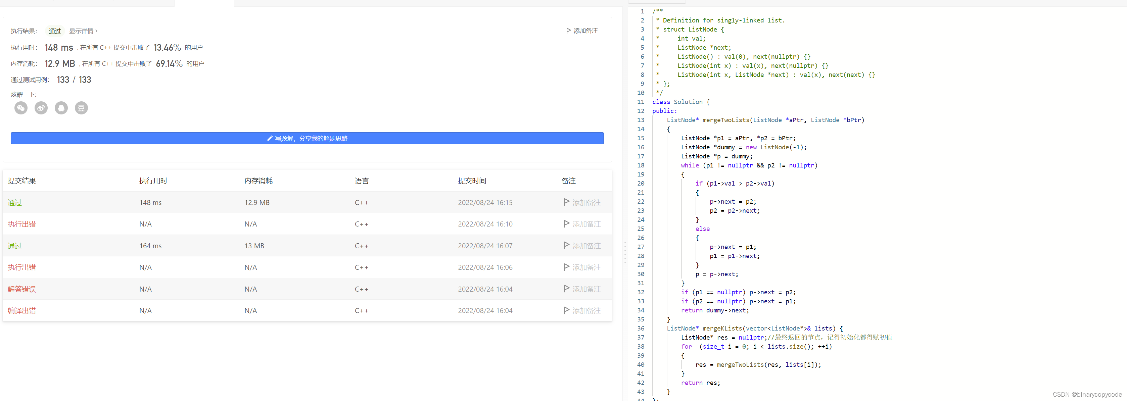Open runtime error submission from 16:10
Image resolution: width=1127 pixels, height=401 pixels.
pos(21,224)
